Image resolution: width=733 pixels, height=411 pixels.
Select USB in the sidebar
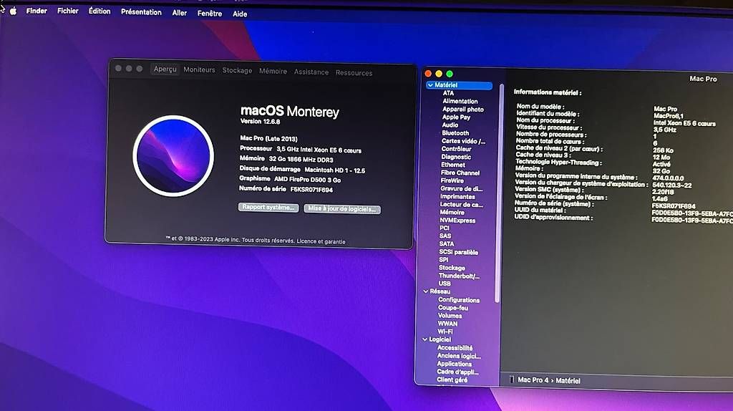click(445, 284)
